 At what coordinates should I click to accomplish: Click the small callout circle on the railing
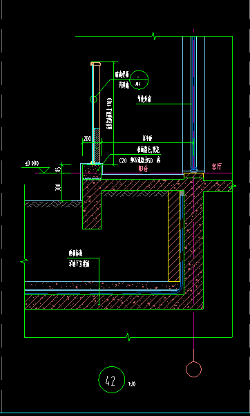coord(93,100)
